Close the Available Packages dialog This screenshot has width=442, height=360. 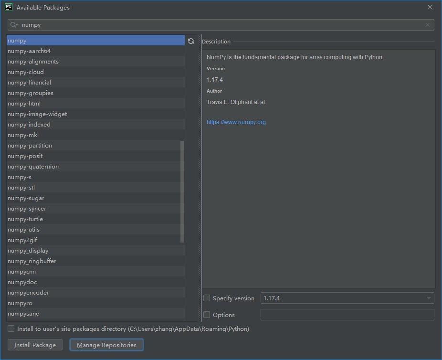coord(430,7)
